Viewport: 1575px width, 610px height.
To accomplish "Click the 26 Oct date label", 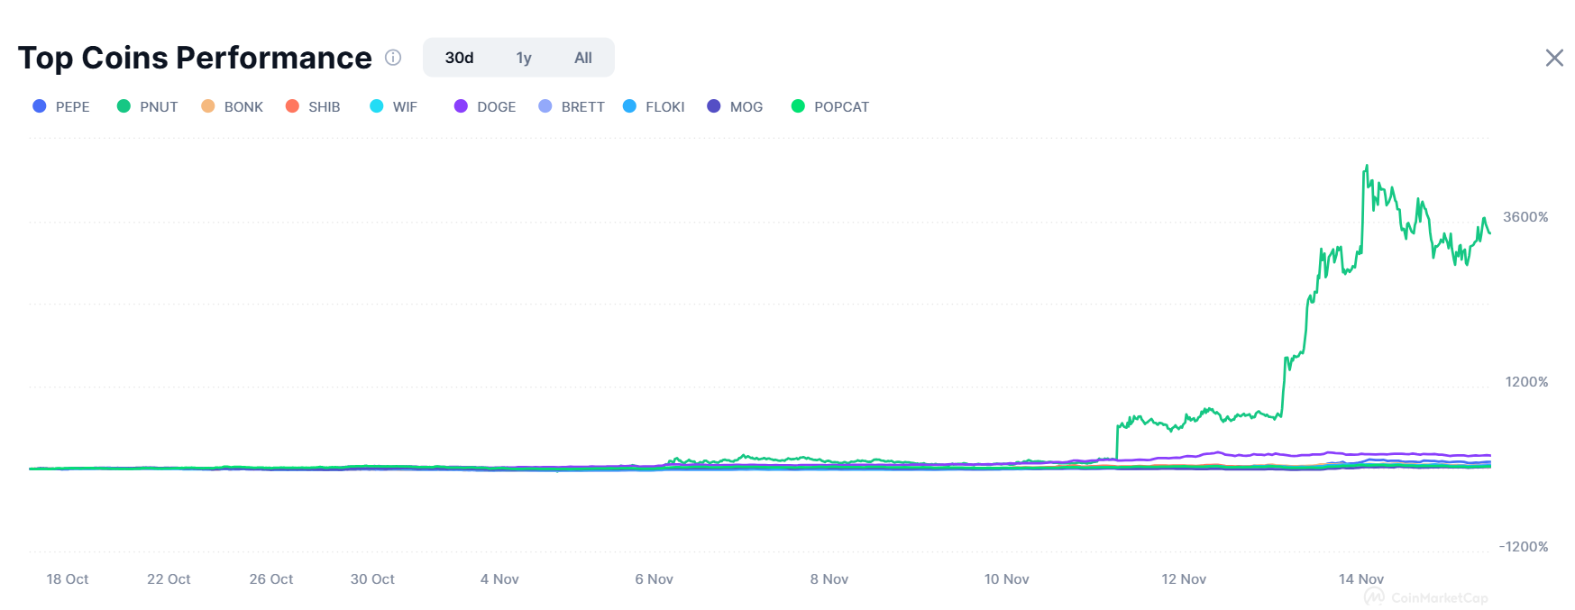I will [271, 579].
